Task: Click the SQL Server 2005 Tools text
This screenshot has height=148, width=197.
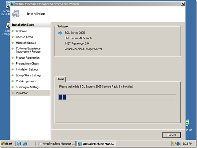Action: pos(78,38)
